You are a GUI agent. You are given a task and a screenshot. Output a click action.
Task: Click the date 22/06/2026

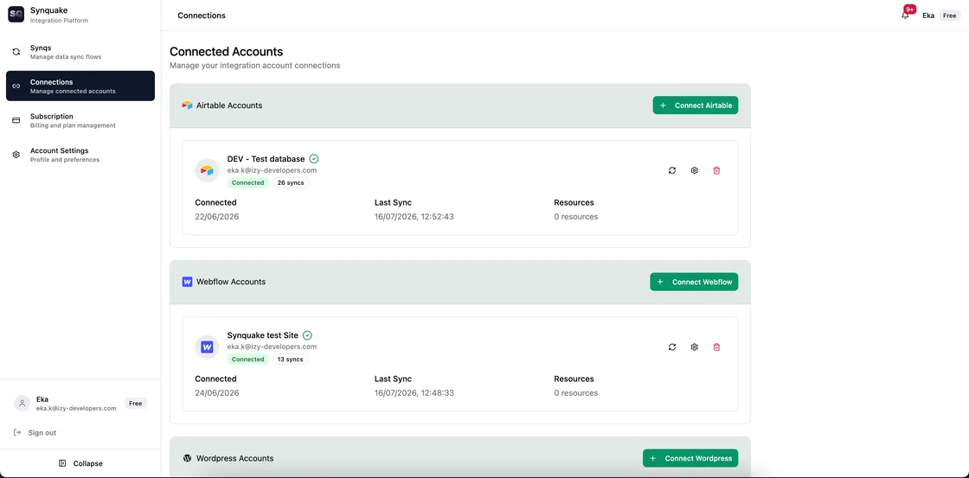217,217
